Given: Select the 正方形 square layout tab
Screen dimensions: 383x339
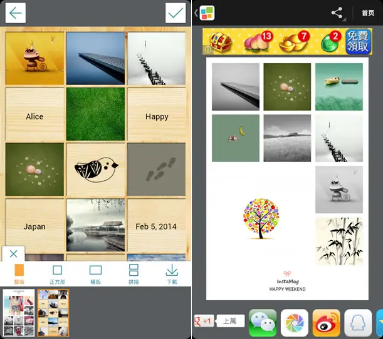Looking at the screenshot, I should [58, 275].
